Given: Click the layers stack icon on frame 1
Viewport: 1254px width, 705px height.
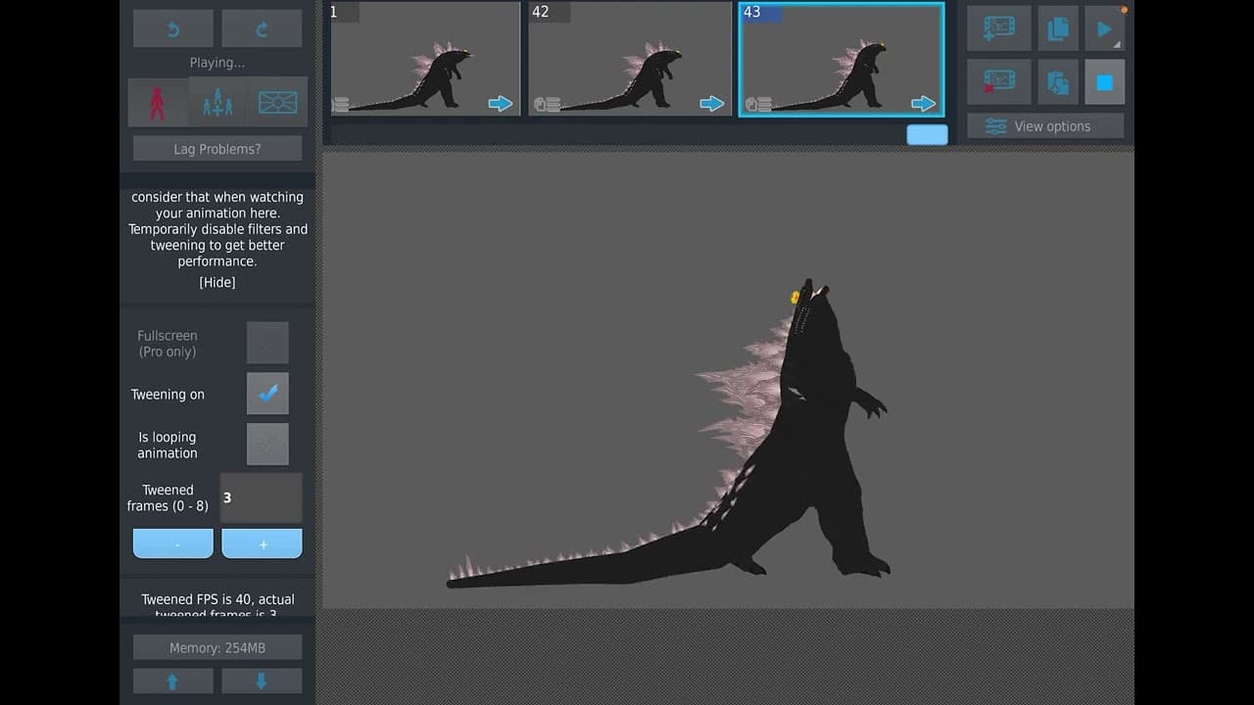Looking at the screenshot, I should pos(340,105).
